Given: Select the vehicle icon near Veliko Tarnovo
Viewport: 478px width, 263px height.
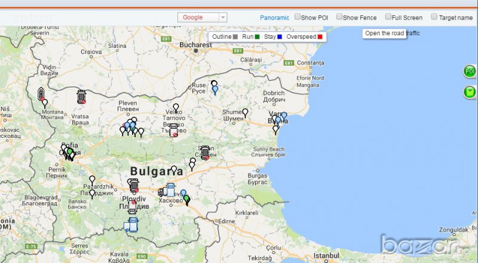Looking at the screenshot, I should (x=174, y=130).
